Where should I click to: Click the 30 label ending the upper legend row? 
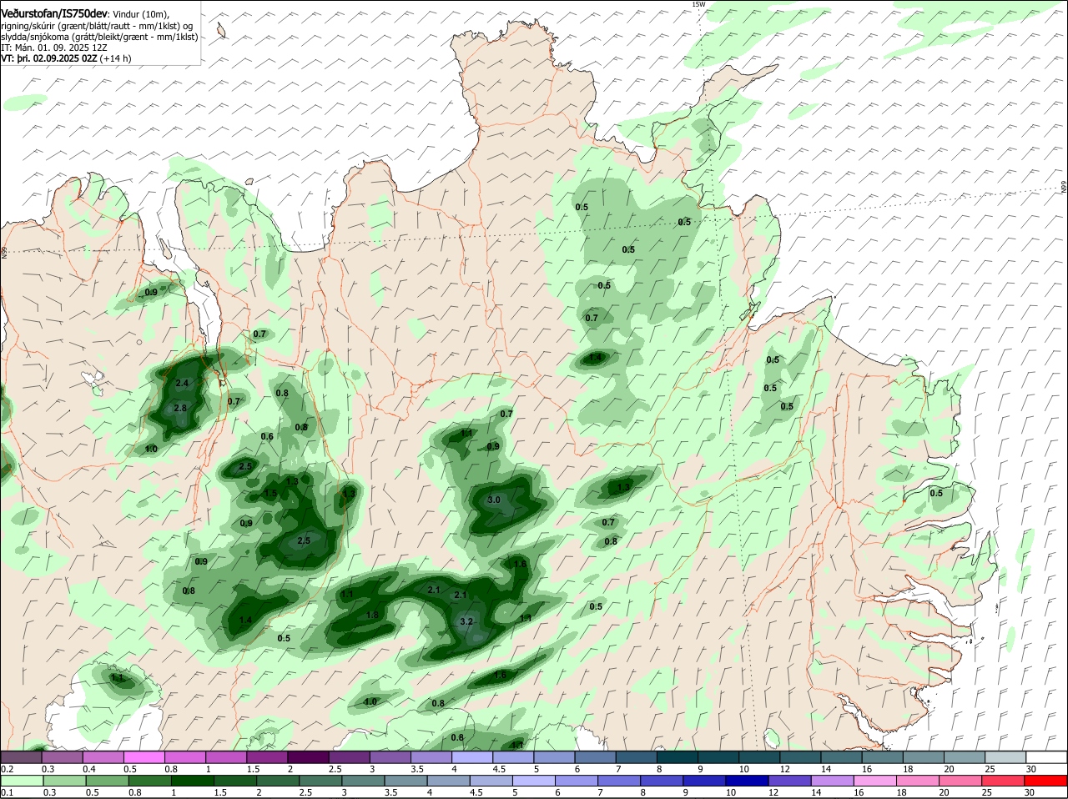click(1030, 768)
